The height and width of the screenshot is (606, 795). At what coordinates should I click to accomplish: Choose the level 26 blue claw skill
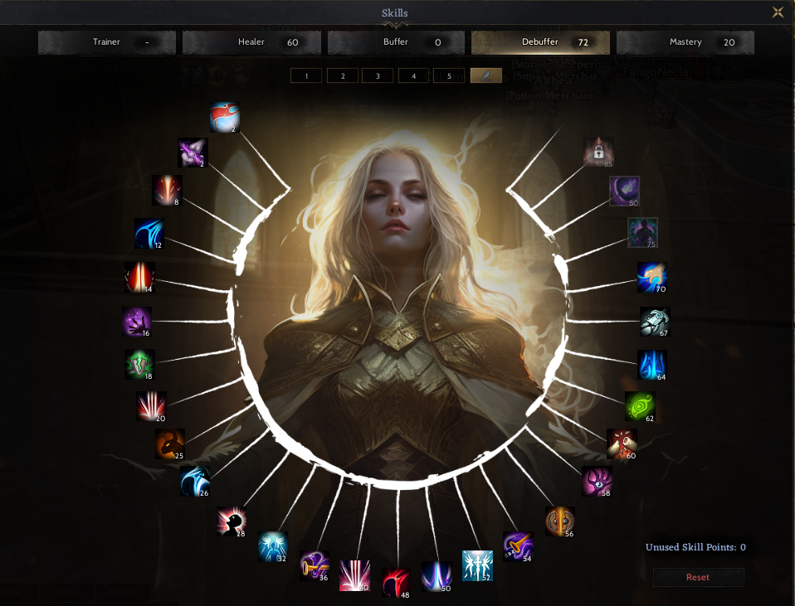coord(195,482)
